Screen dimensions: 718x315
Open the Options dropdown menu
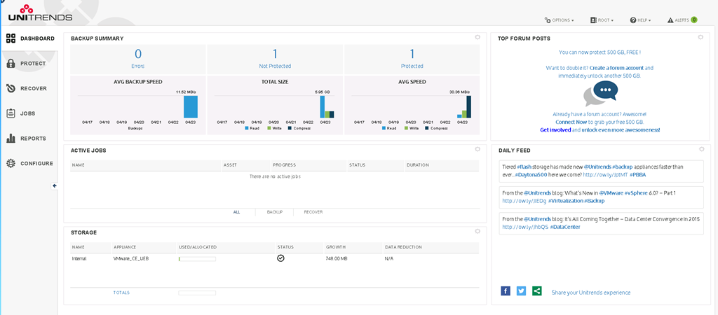pyautogui.click(x=559, y=20)
